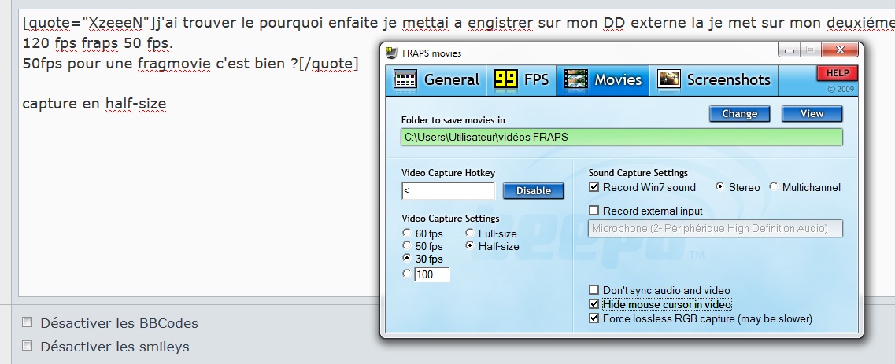895x364 pixels.
Task: Click the FRAPS title bar icon
Action: [391, 53]
